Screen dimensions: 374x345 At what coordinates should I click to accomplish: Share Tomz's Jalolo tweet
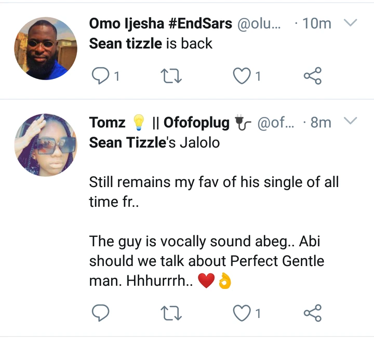pos(312,313)
